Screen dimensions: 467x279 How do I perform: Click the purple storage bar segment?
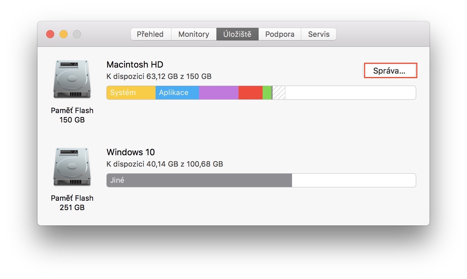click(x=219, y=93)
